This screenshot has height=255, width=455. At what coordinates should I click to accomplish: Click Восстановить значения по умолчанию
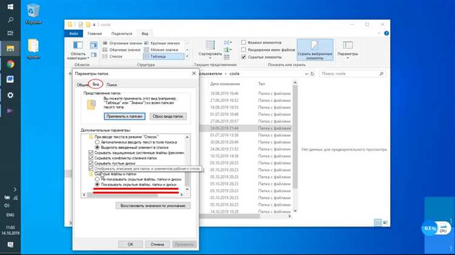153,206
